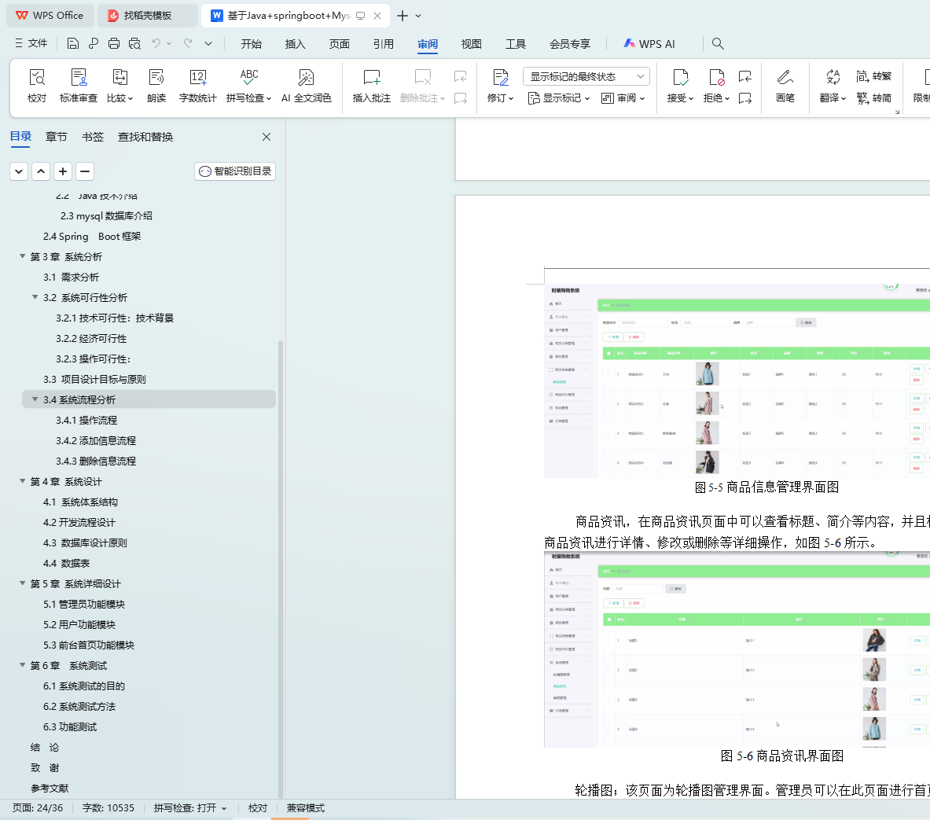Viewport: 930px width, 820px height.
Task: Click the save icon in quick access bar
Action: (72, 43)
